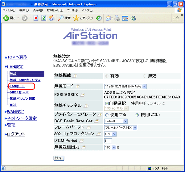The width and height of the screenshot is (185, 172).
Task: Open help icon beside 無線モード
Action: 77,86
